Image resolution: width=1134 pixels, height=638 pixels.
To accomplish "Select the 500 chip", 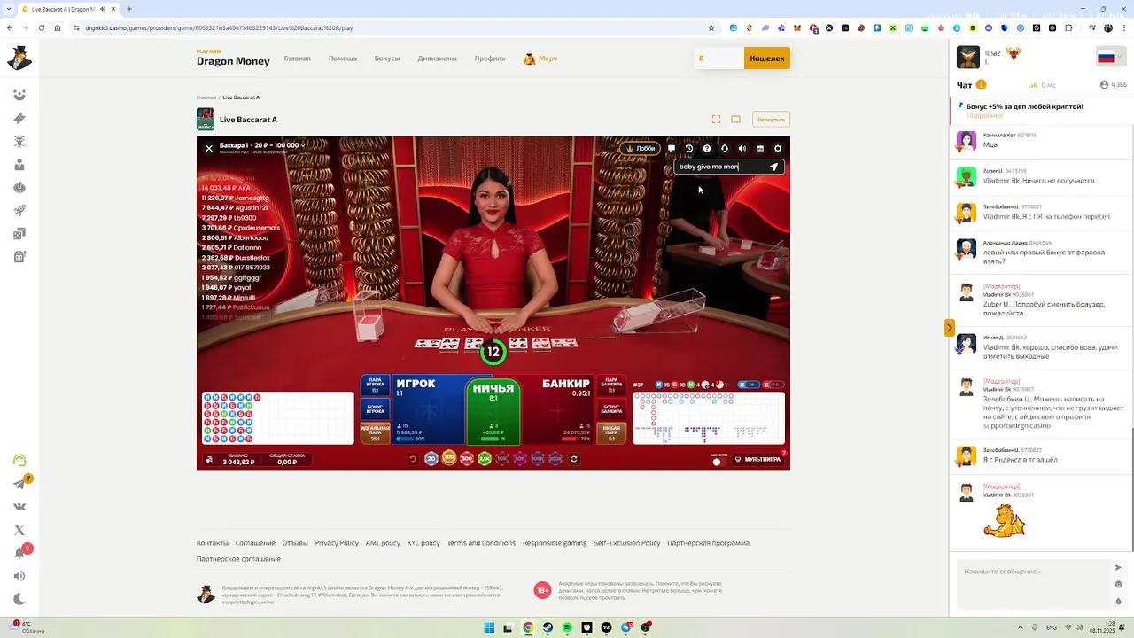I will pos(467,459).
